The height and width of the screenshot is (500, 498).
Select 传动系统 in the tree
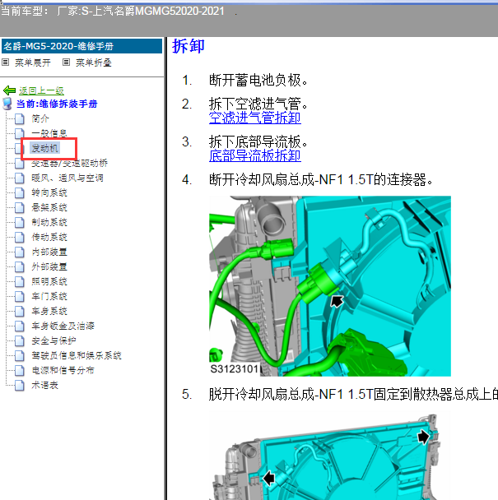click(x=49, y=237)
